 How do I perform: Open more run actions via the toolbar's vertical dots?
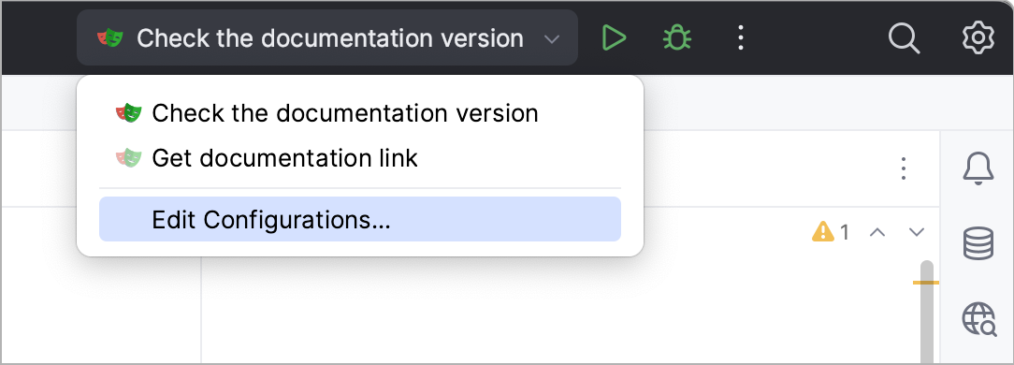[741, 38]
